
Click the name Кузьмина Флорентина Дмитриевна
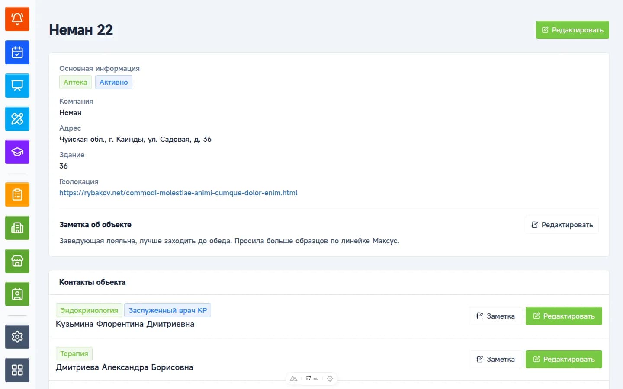tap(125, 324)
